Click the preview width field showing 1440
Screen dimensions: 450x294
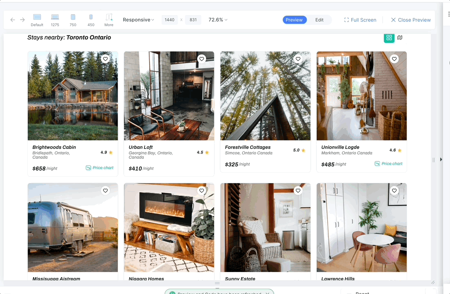point(169,20)
